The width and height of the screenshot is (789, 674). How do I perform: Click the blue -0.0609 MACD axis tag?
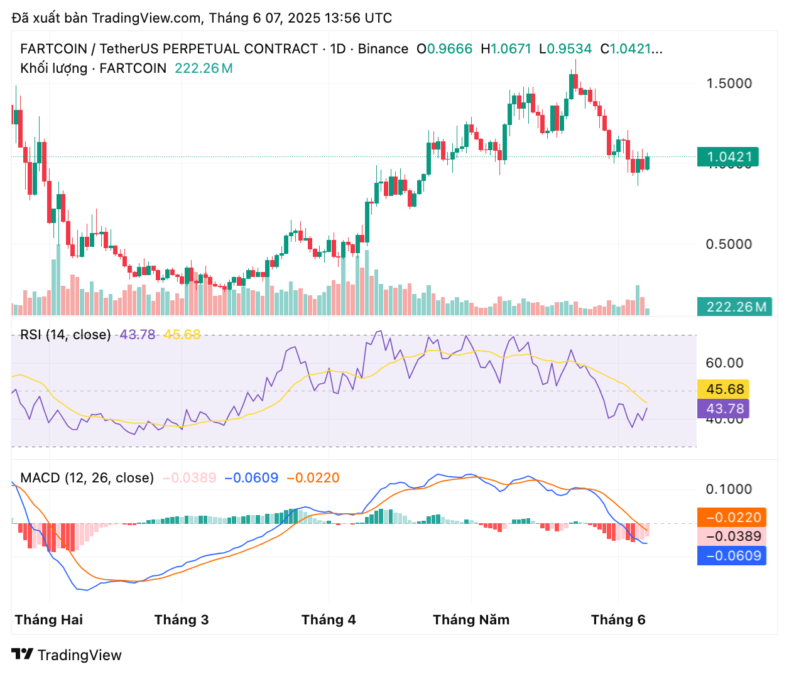click(732, 556)
